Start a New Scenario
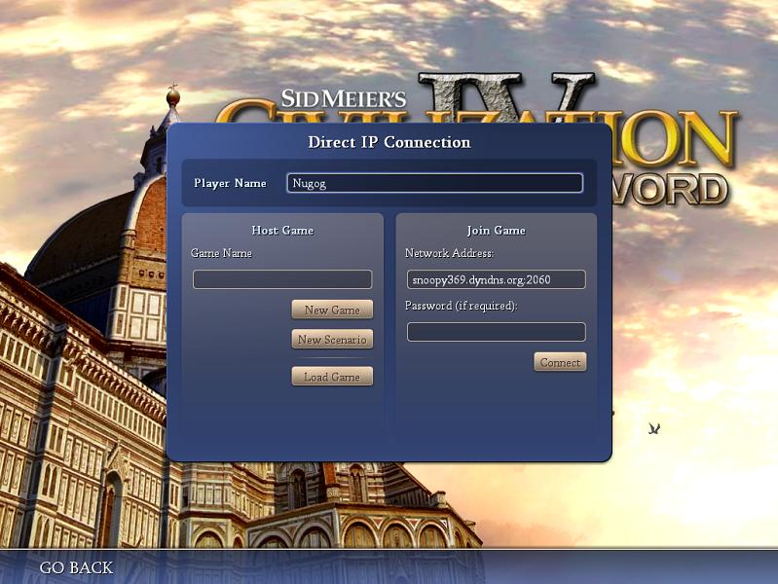This screenshot has height=584, width=778. point(332,340)
